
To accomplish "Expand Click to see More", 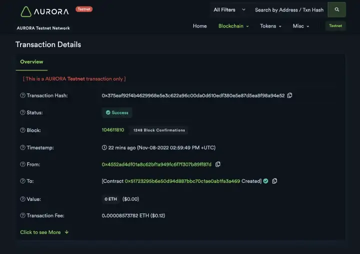I will pyautogui.click(x=44, y=232).
